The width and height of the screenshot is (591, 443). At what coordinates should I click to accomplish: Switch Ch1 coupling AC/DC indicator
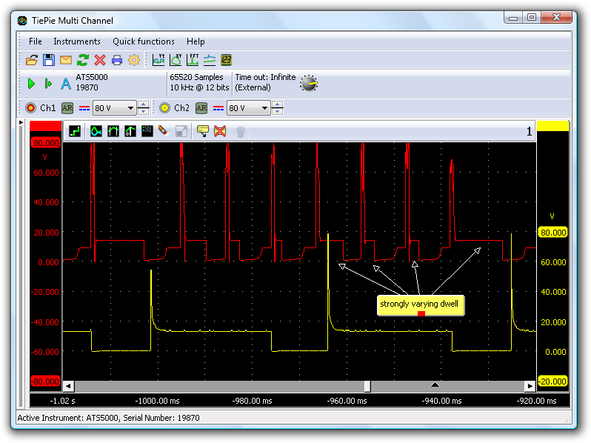[84, 109]
